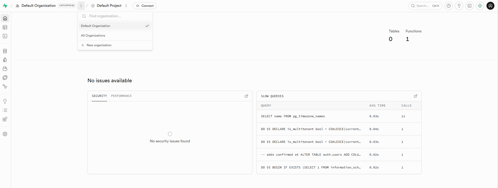Image resolution: width=498 pixels, height=188 pixels.
Task: Open the AI assistant icon in header
Action: (480, 6)
